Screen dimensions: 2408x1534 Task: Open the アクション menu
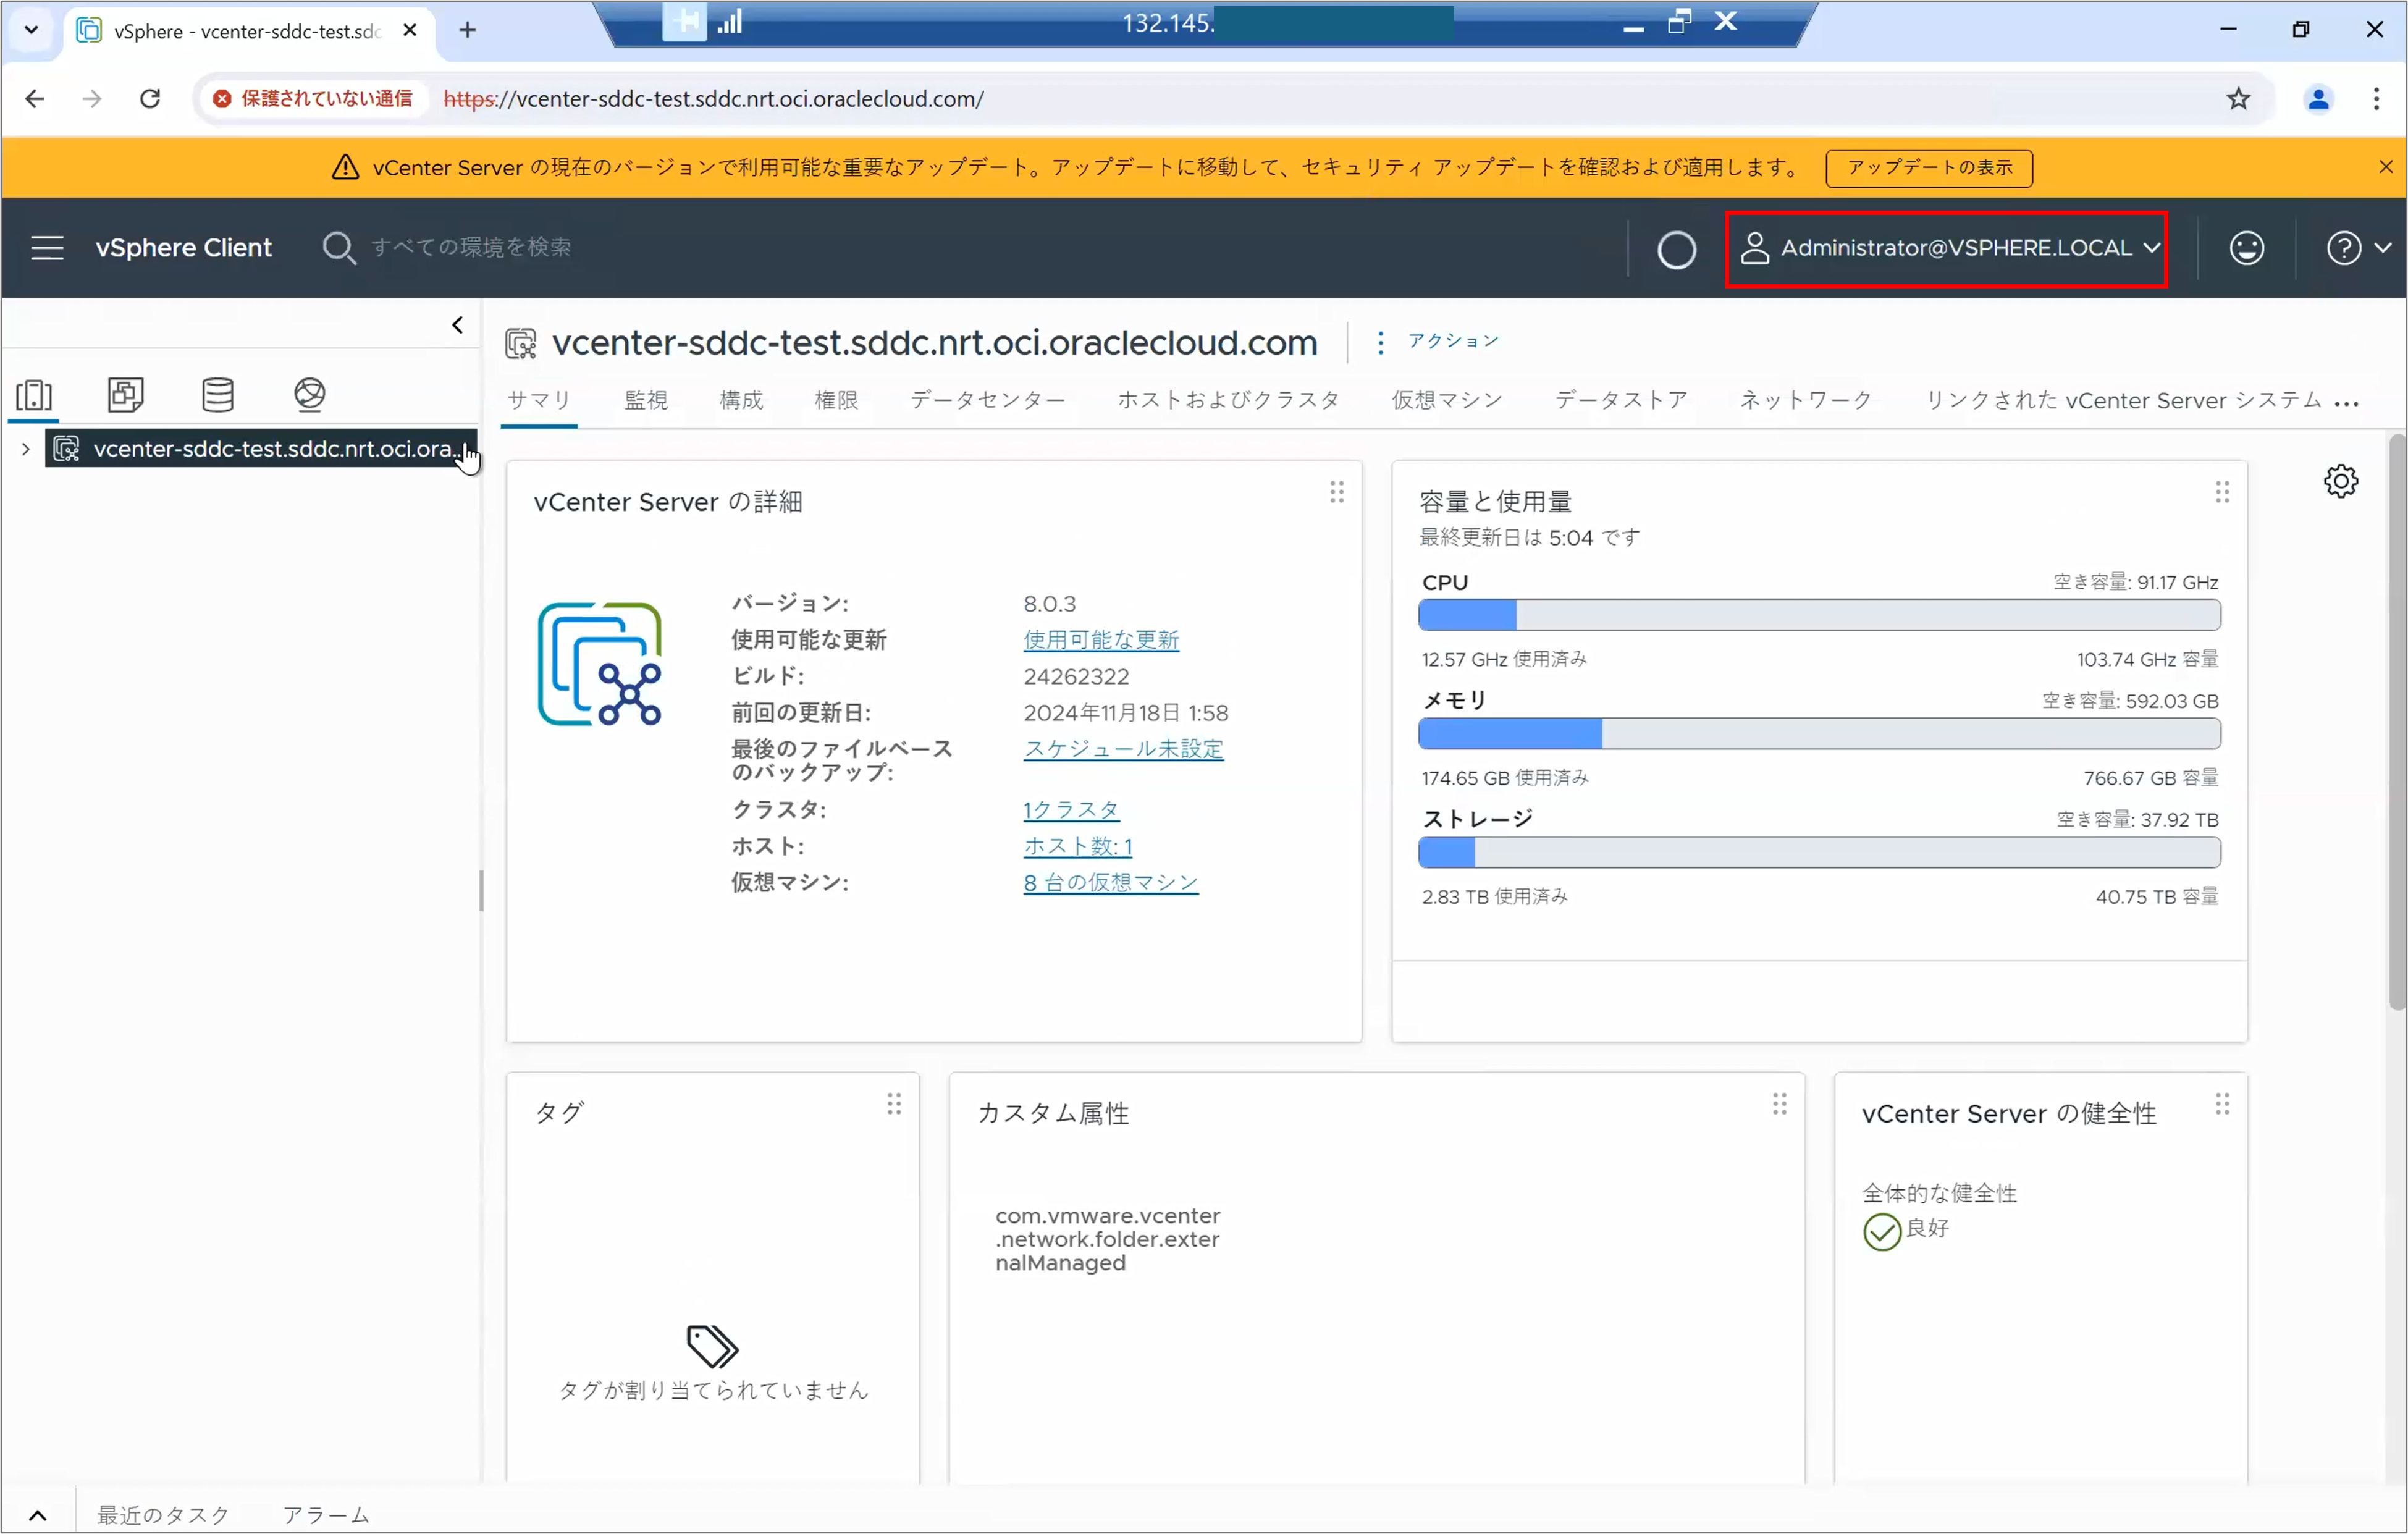coord(1438,341)
